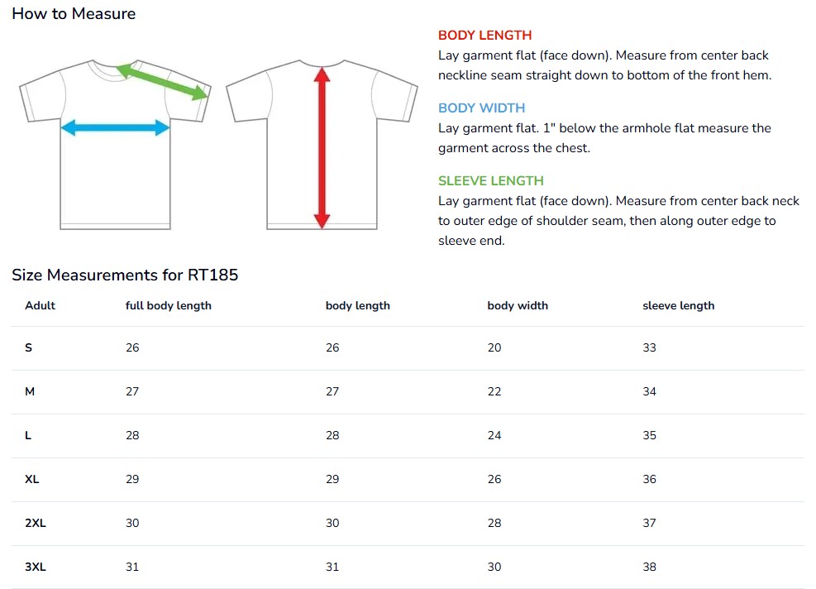Viewport: 816px width, 589px height.
Task: Click the body width value for size M
Action: tap(494, 392)
